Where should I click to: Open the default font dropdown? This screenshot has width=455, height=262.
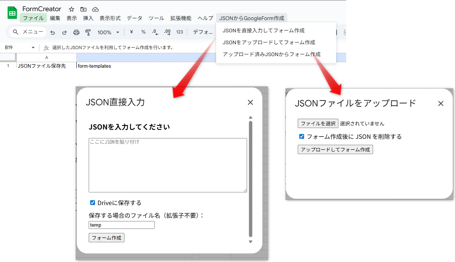(203, 32)
